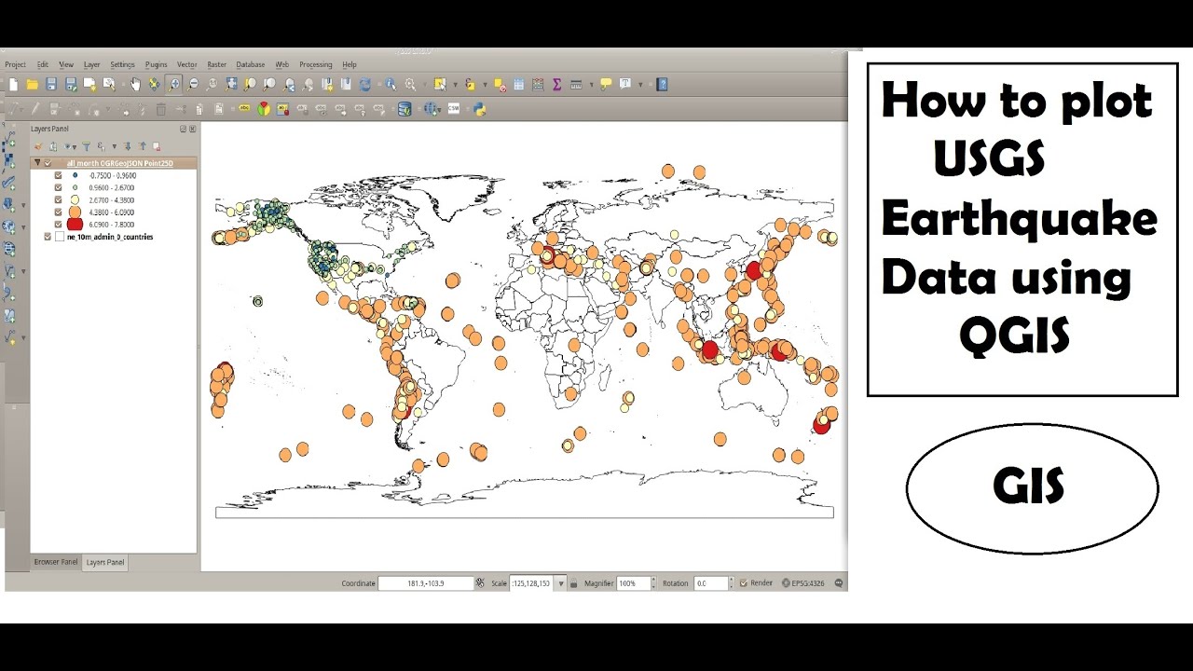
Task: Toggle visibility of all_month OGRGeoJSON layer
Action: 48,163
